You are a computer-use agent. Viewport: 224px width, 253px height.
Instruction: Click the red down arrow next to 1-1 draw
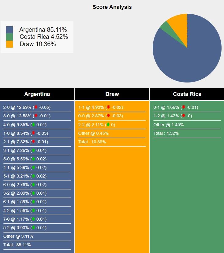coord(108,107)
